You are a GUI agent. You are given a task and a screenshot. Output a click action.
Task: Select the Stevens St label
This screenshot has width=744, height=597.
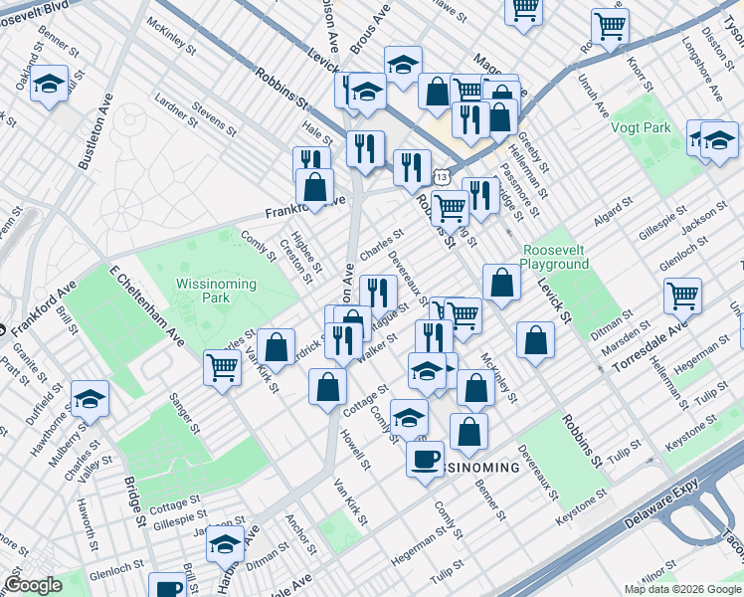tap(214, 119)
